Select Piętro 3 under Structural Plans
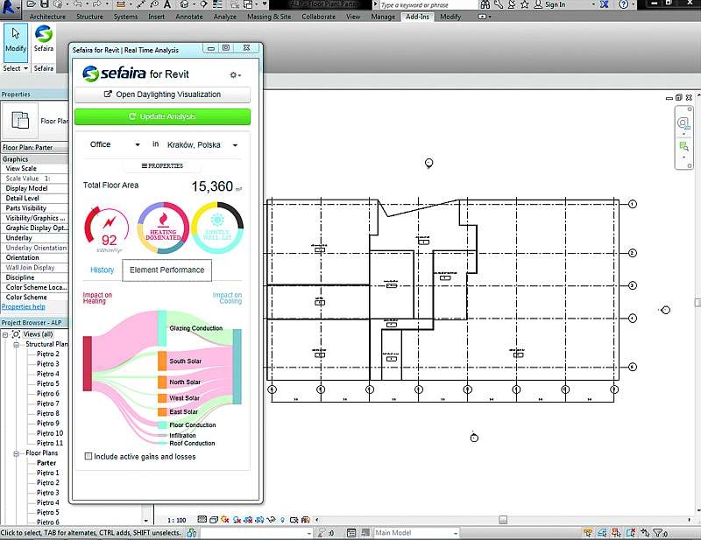Screen dimensions: 701x540 (48, 363)
